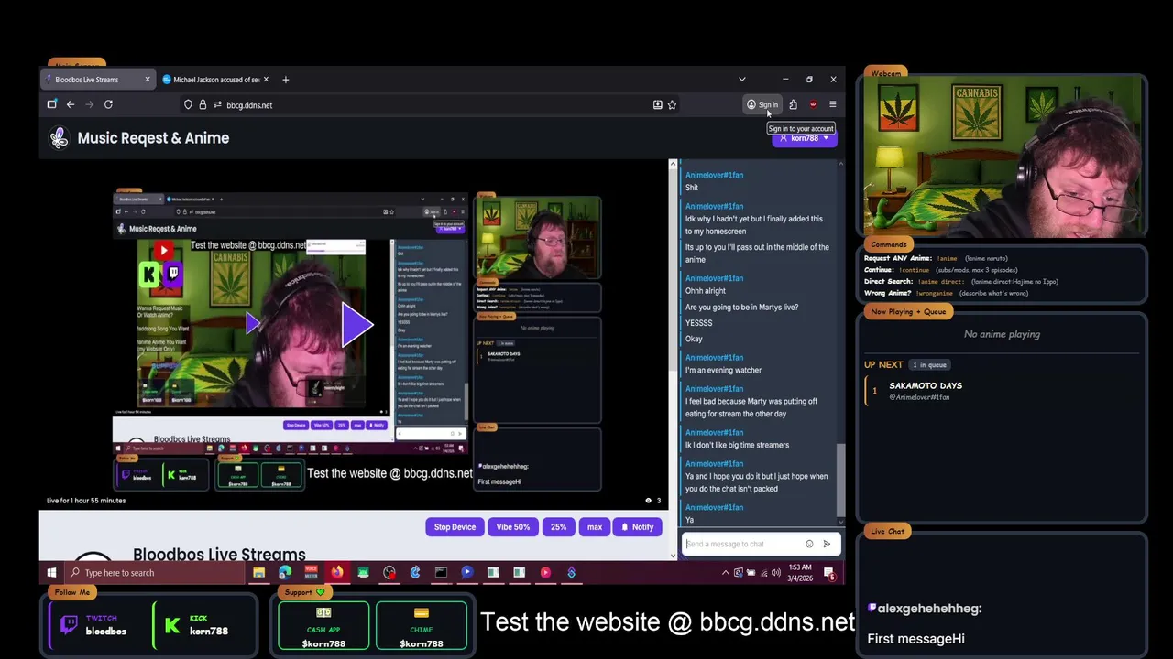Viewport: 1173px width, 659px height.
Task: Toggle the Notify bell button
Action: pyautogui.click(x=638, y=527)
